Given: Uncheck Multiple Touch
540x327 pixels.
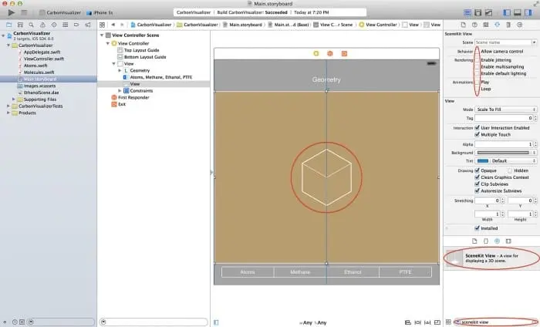Looking at the screenshot, I should 477,135.
